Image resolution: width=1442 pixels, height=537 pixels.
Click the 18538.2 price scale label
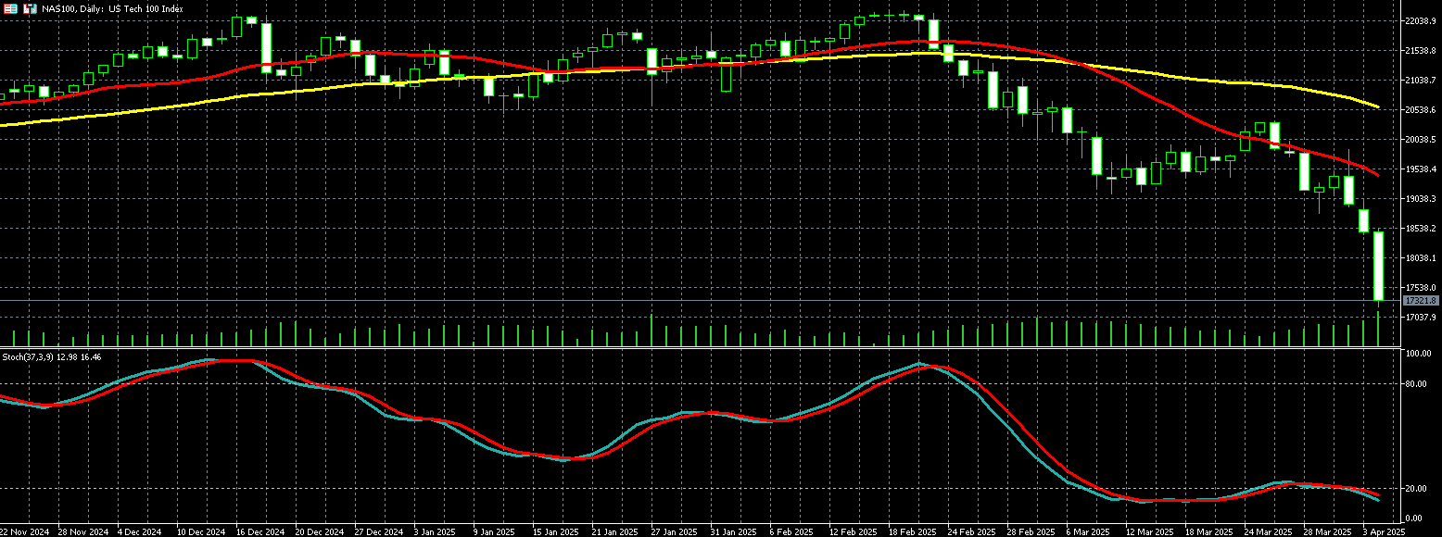(x=1420, y=228)
